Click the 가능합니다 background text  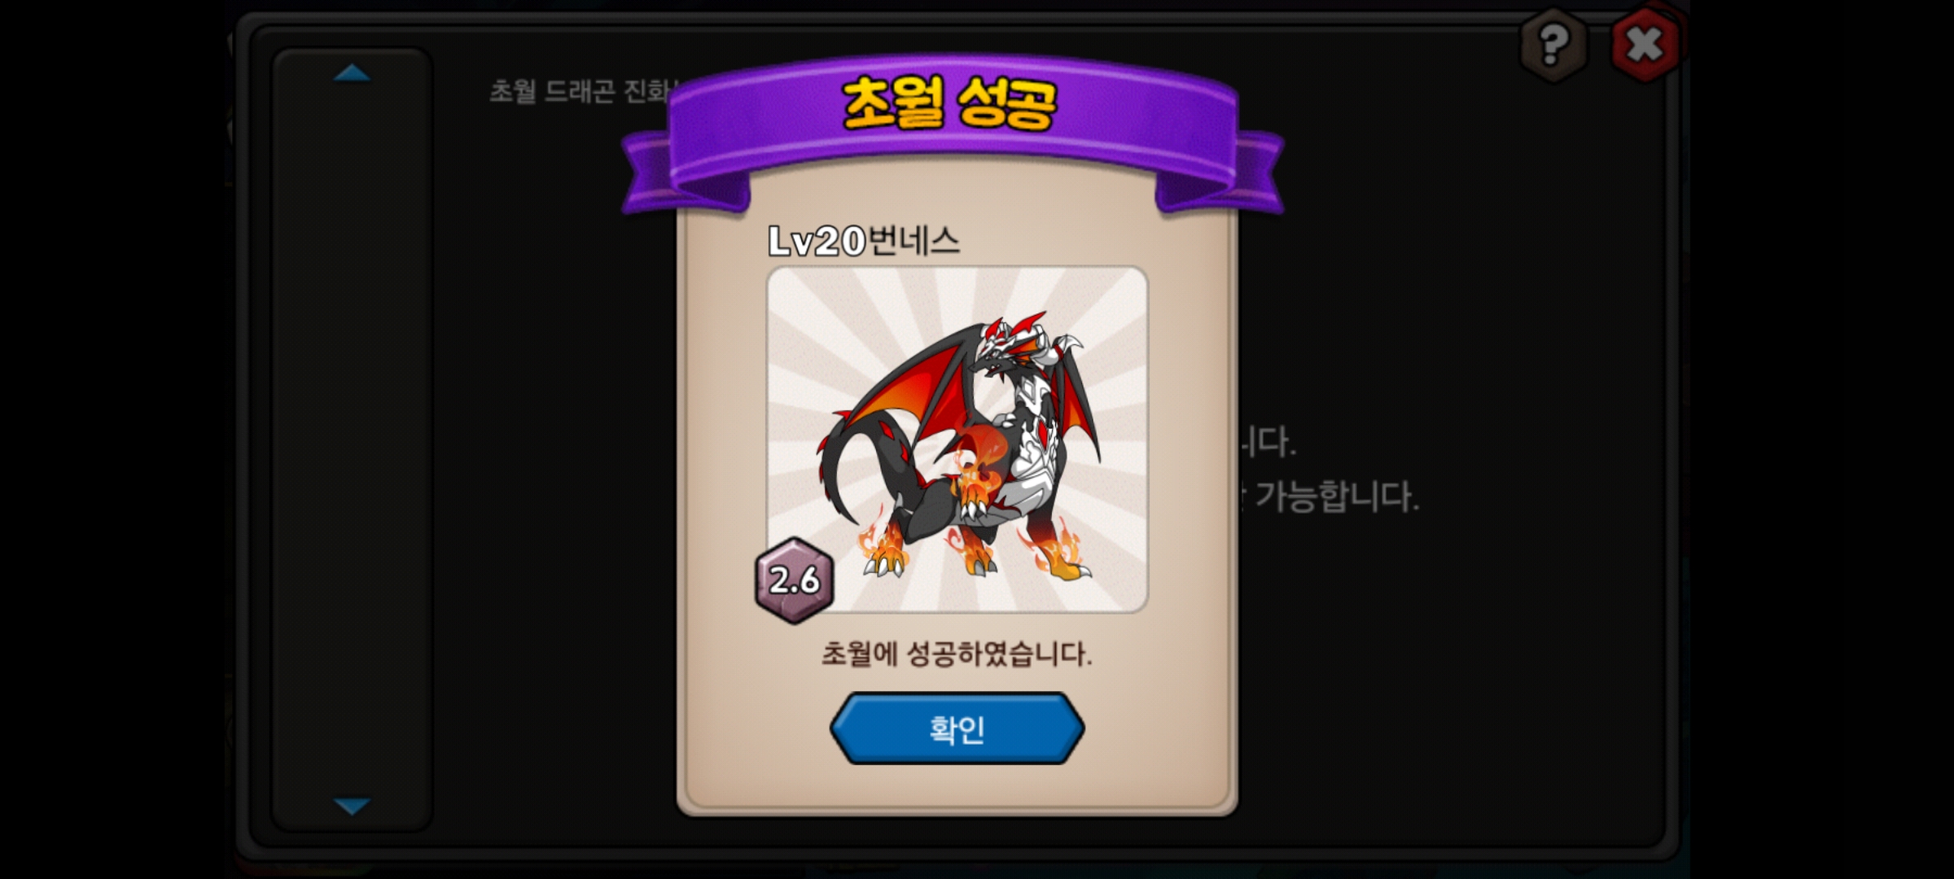pyautogui.click(x=1337, y=496)
